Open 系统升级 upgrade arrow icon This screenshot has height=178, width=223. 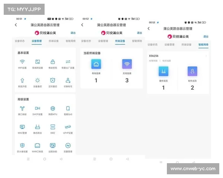point(22,80)
